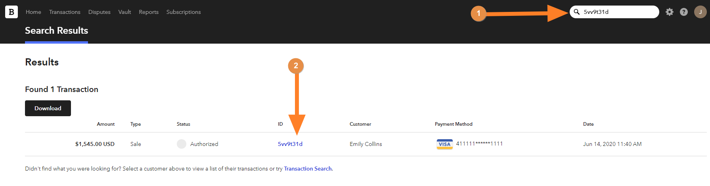This screenshot has height=186, width=710.
Task: Go to Subscriptions in the nav
Action: pyautogui.click(x=184, y=12)
